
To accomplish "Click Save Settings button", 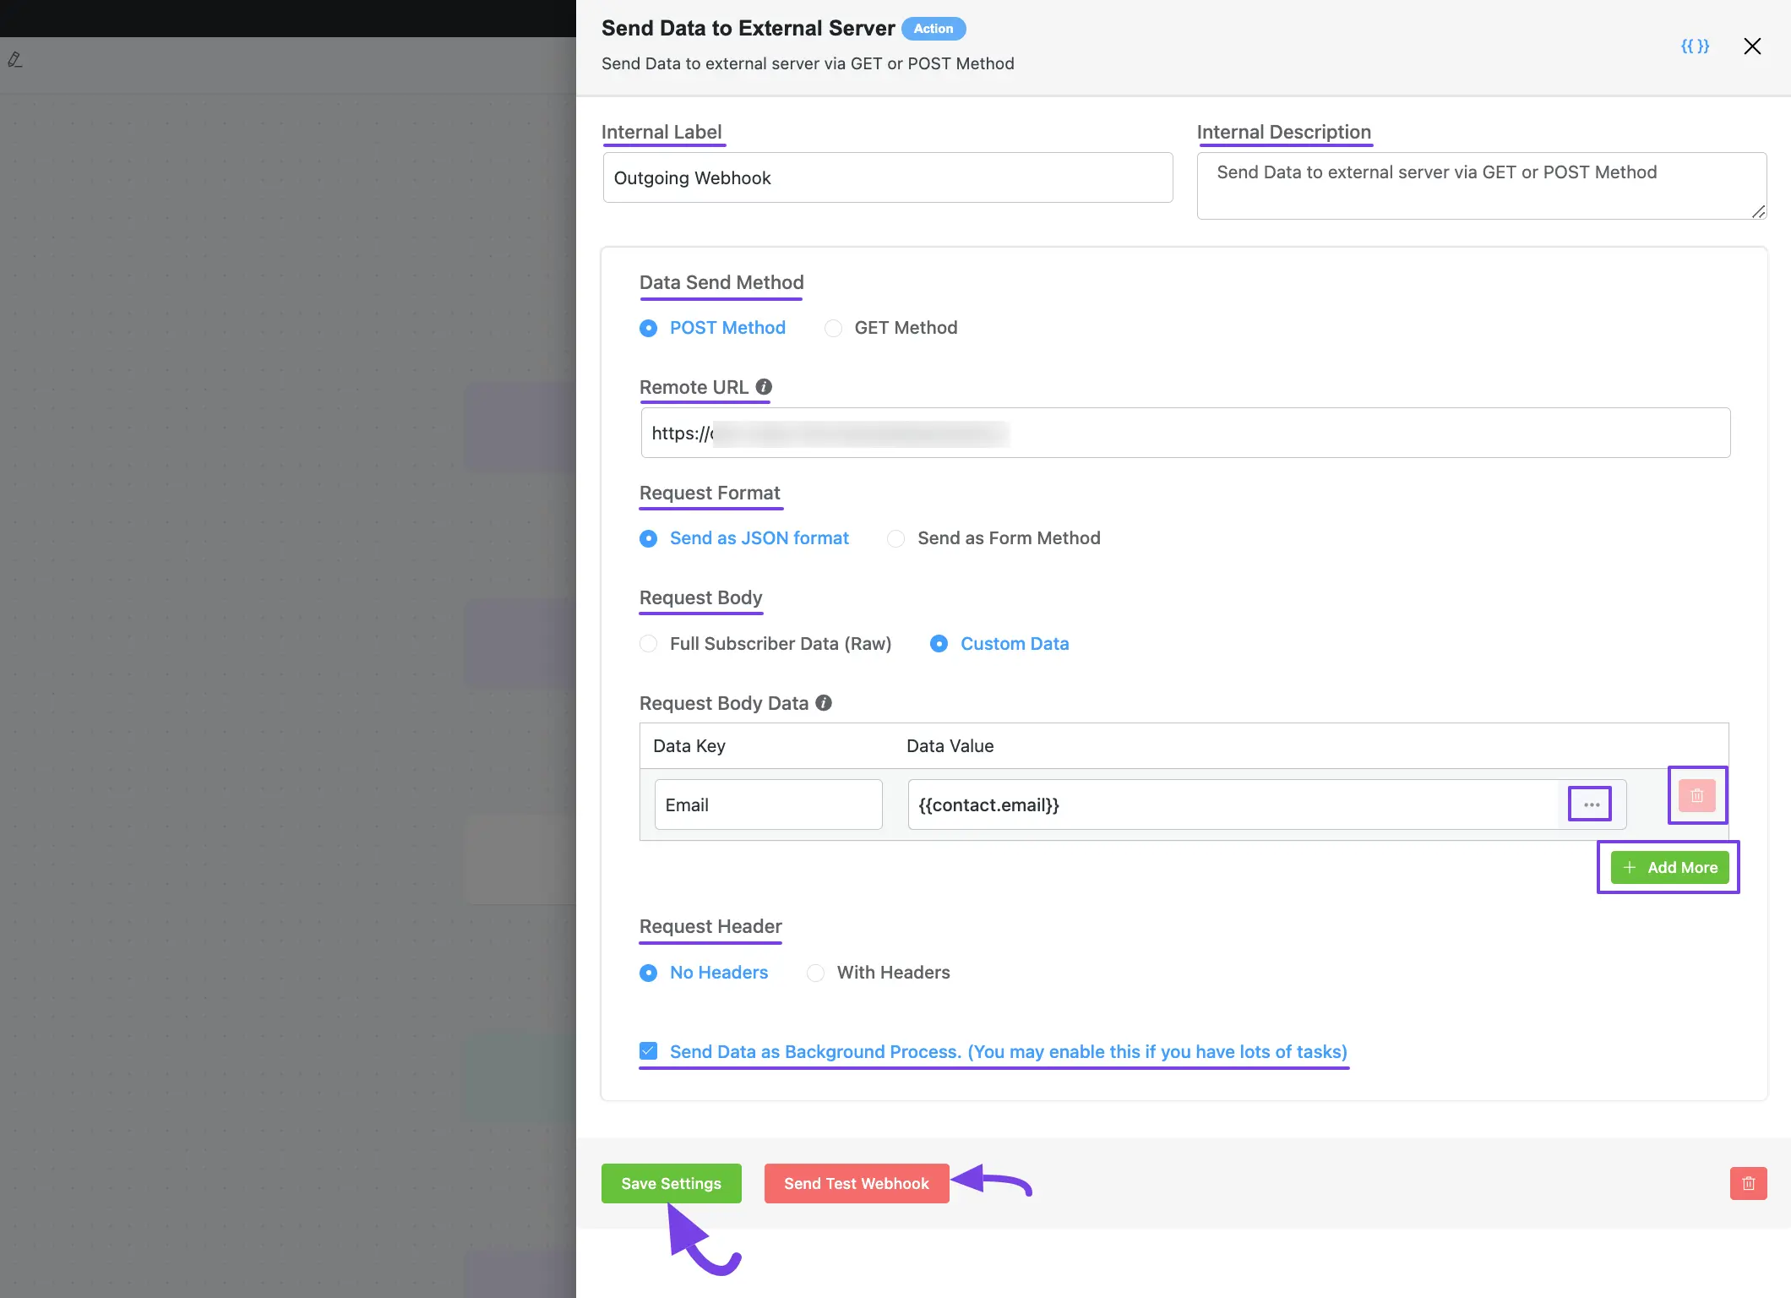I will click(670, 1182).
